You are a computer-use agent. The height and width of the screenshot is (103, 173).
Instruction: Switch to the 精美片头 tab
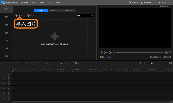pyautogui.click(x=55, y=11)
